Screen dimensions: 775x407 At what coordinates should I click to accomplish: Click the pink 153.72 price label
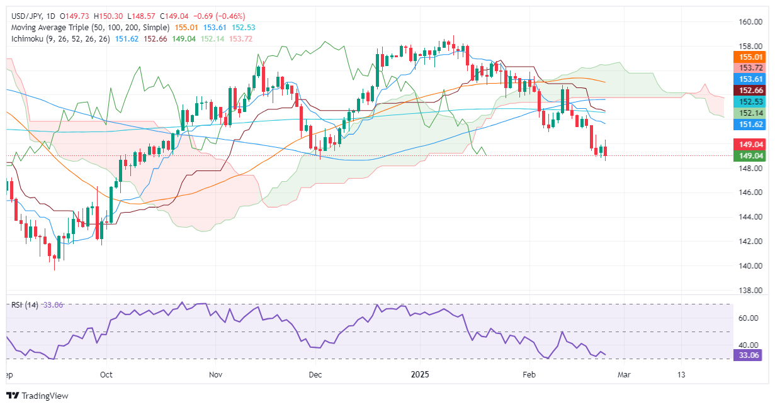coord(748,68)
